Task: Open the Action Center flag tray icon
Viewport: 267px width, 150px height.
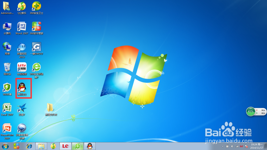Action: coord(246,146)
